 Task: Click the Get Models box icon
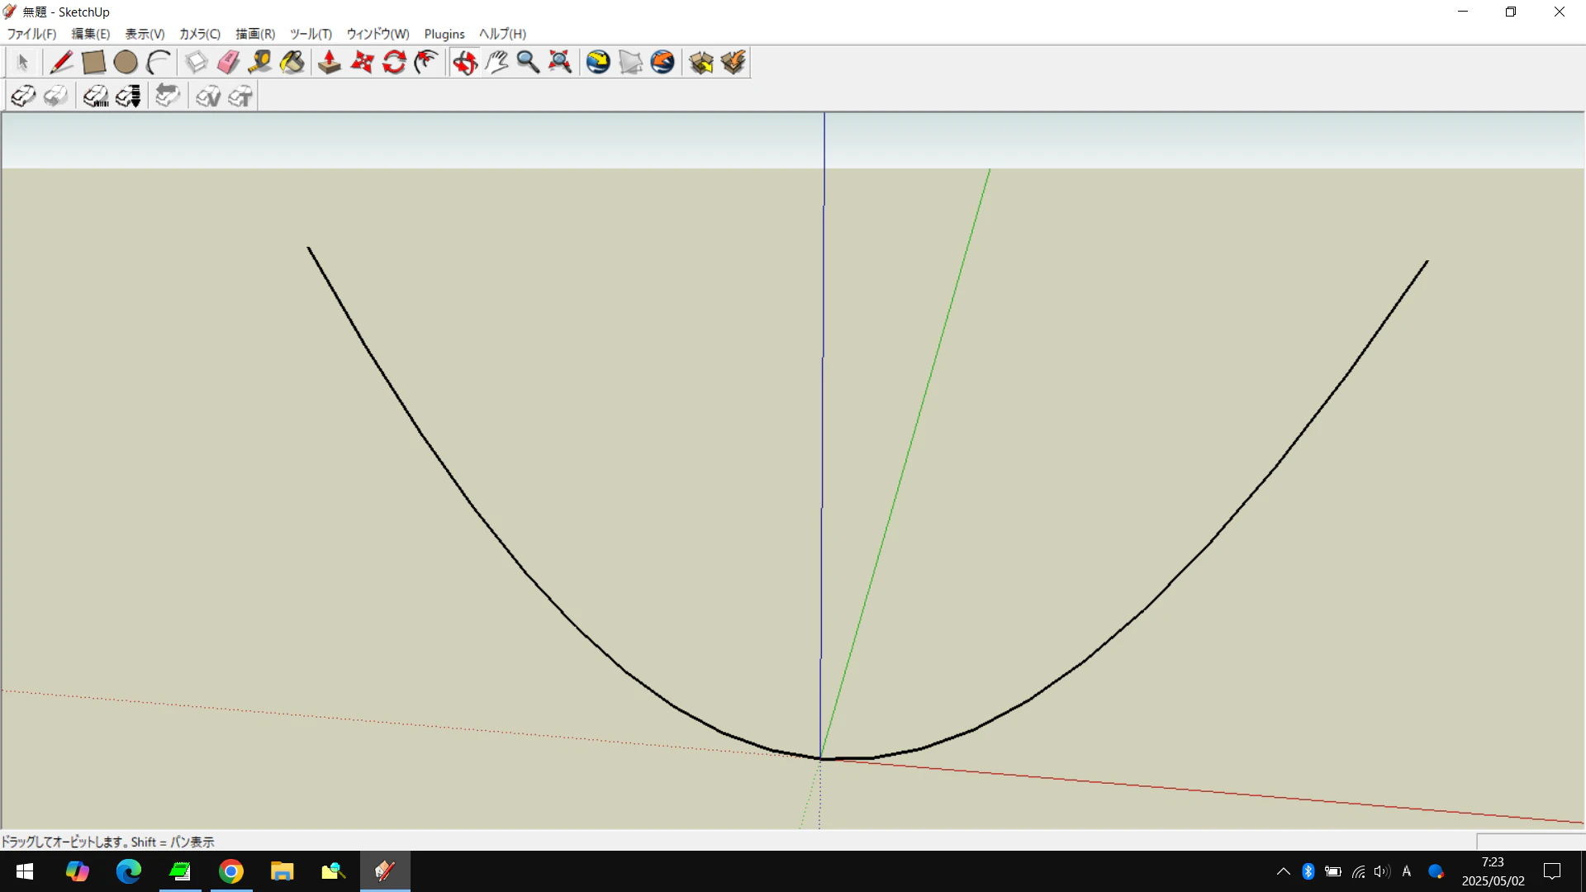click(700, 62)
